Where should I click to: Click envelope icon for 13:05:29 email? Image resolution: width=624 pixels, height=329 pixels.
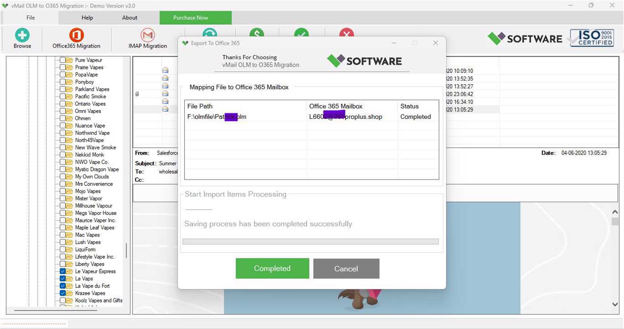[165, 109]
